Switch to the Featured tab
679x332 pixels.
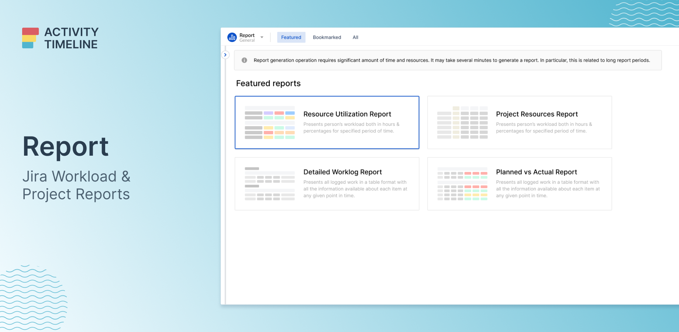[x=291, y=37]
